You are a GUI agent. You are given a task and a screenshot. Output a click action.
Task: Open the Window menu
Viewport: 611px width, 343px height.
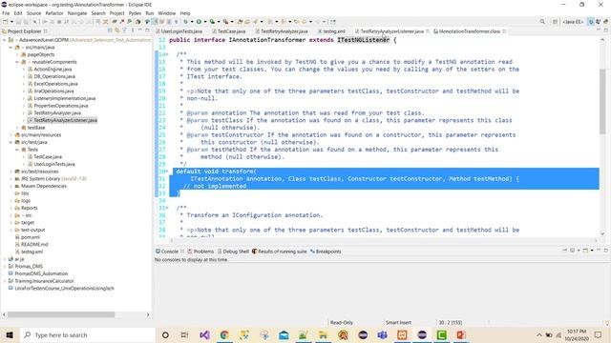(x=167, y=13)
